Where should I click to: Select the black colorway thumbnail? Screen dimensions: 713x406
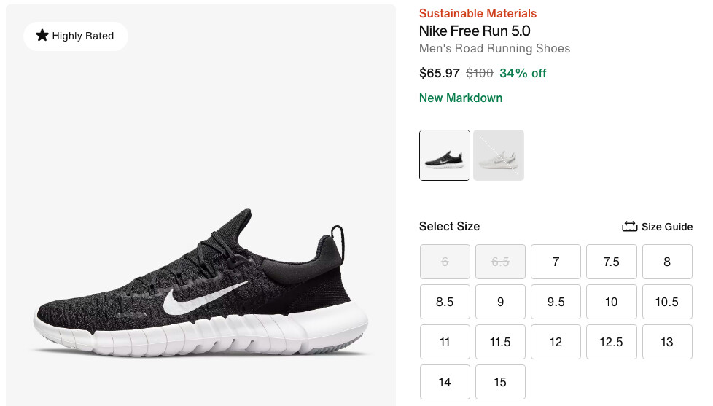(x=445, y=155)
